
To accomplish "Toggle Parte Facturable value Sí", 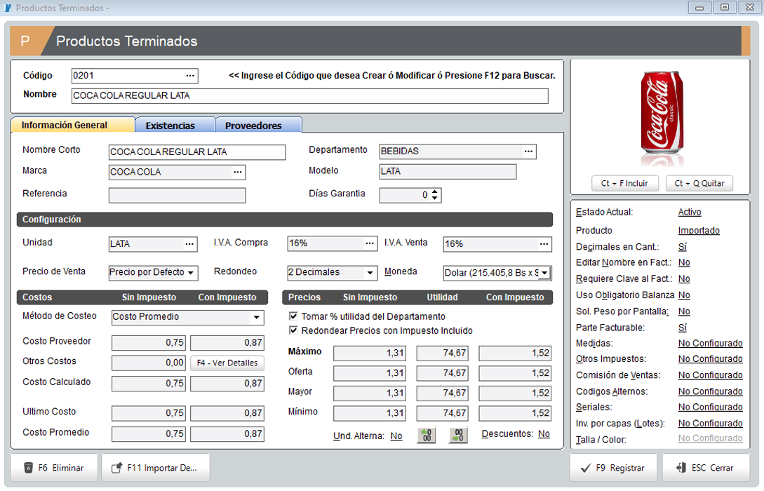I will [682, 328].
